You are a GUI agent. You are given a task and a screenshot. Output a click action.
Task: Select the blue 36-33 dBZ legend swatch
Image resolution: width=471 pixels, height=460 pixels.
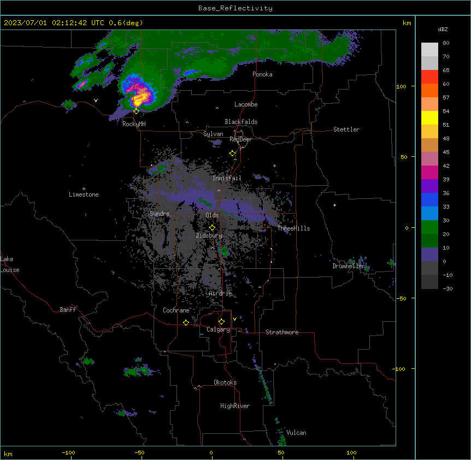point(429,199)
